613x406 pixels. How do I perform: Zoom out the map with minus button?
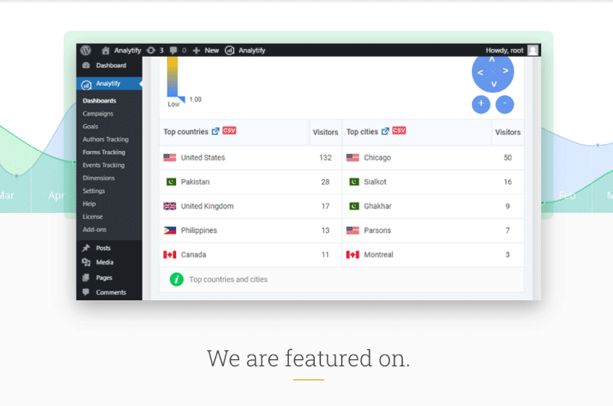(505, 104)
